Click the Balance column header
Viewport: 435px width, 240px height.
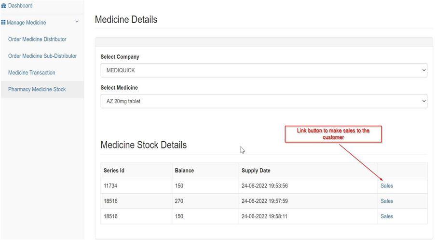click(x=184, y=171)
